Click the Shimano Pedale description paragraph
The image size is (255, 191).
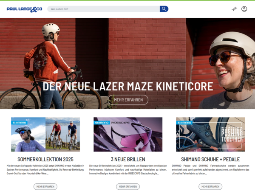click(x=210, y=169)
